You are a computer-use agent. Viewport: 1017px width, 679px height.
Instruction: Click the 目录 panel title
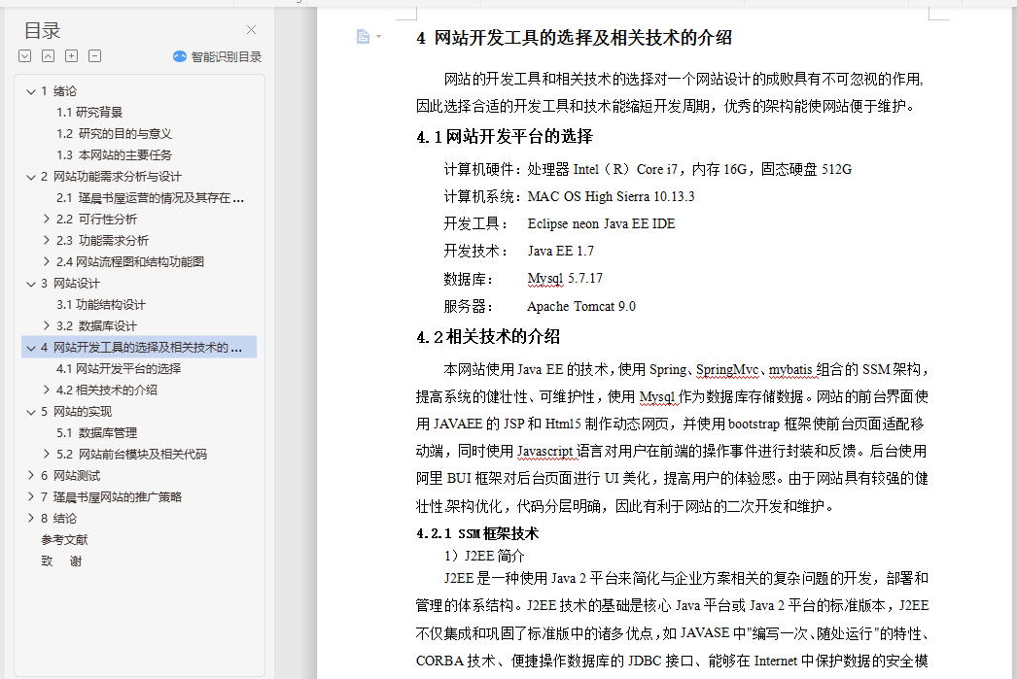coord(42,30)
